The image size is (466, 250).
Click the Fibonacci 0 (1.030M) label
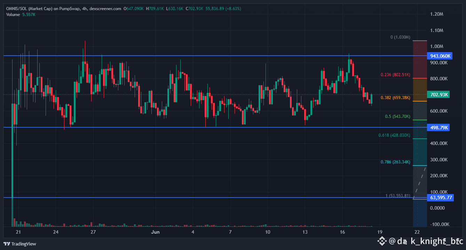click(400, 37)
